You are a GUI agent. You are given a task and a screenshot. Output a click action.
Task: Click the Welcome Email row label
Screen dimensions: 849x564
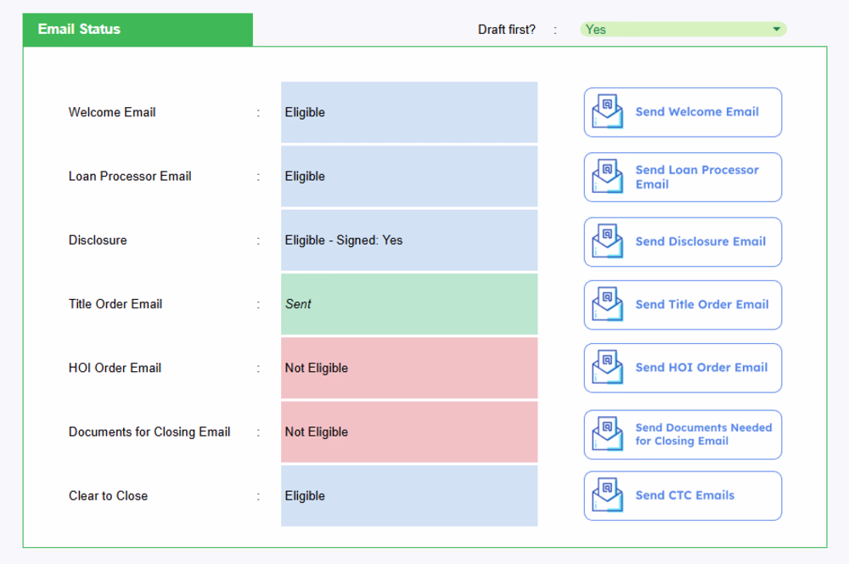112,112
